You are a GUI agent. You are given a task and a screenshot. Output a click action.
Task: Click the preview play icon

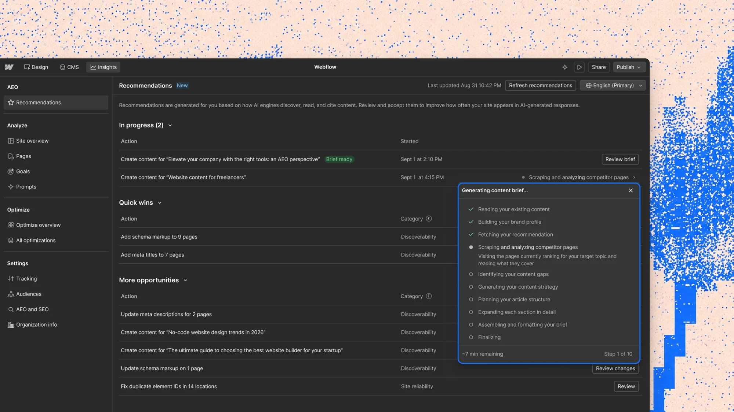[579, 67]
